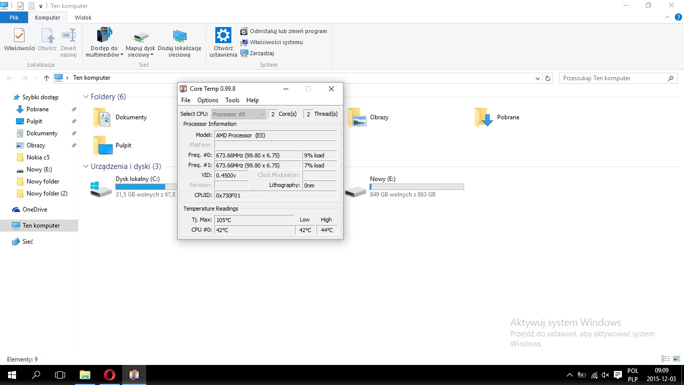The height and width of the screenshot is (385, 684).
Task: Switch to large icons view in status bar
Action: (676, 359)
